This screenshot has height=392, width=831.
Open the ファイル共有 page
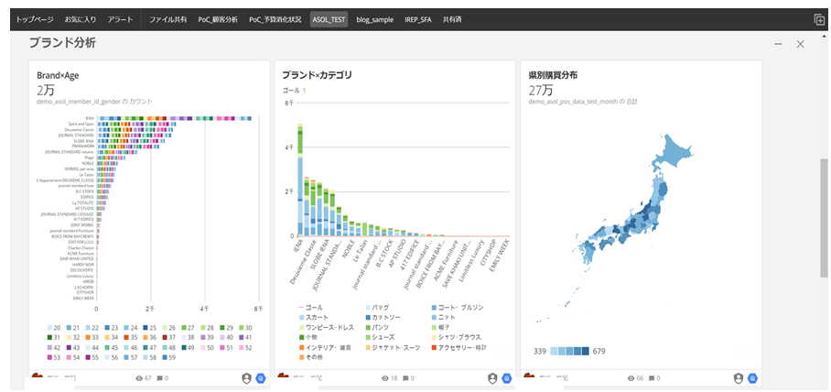pyautogui.click(x=168, y=19)
